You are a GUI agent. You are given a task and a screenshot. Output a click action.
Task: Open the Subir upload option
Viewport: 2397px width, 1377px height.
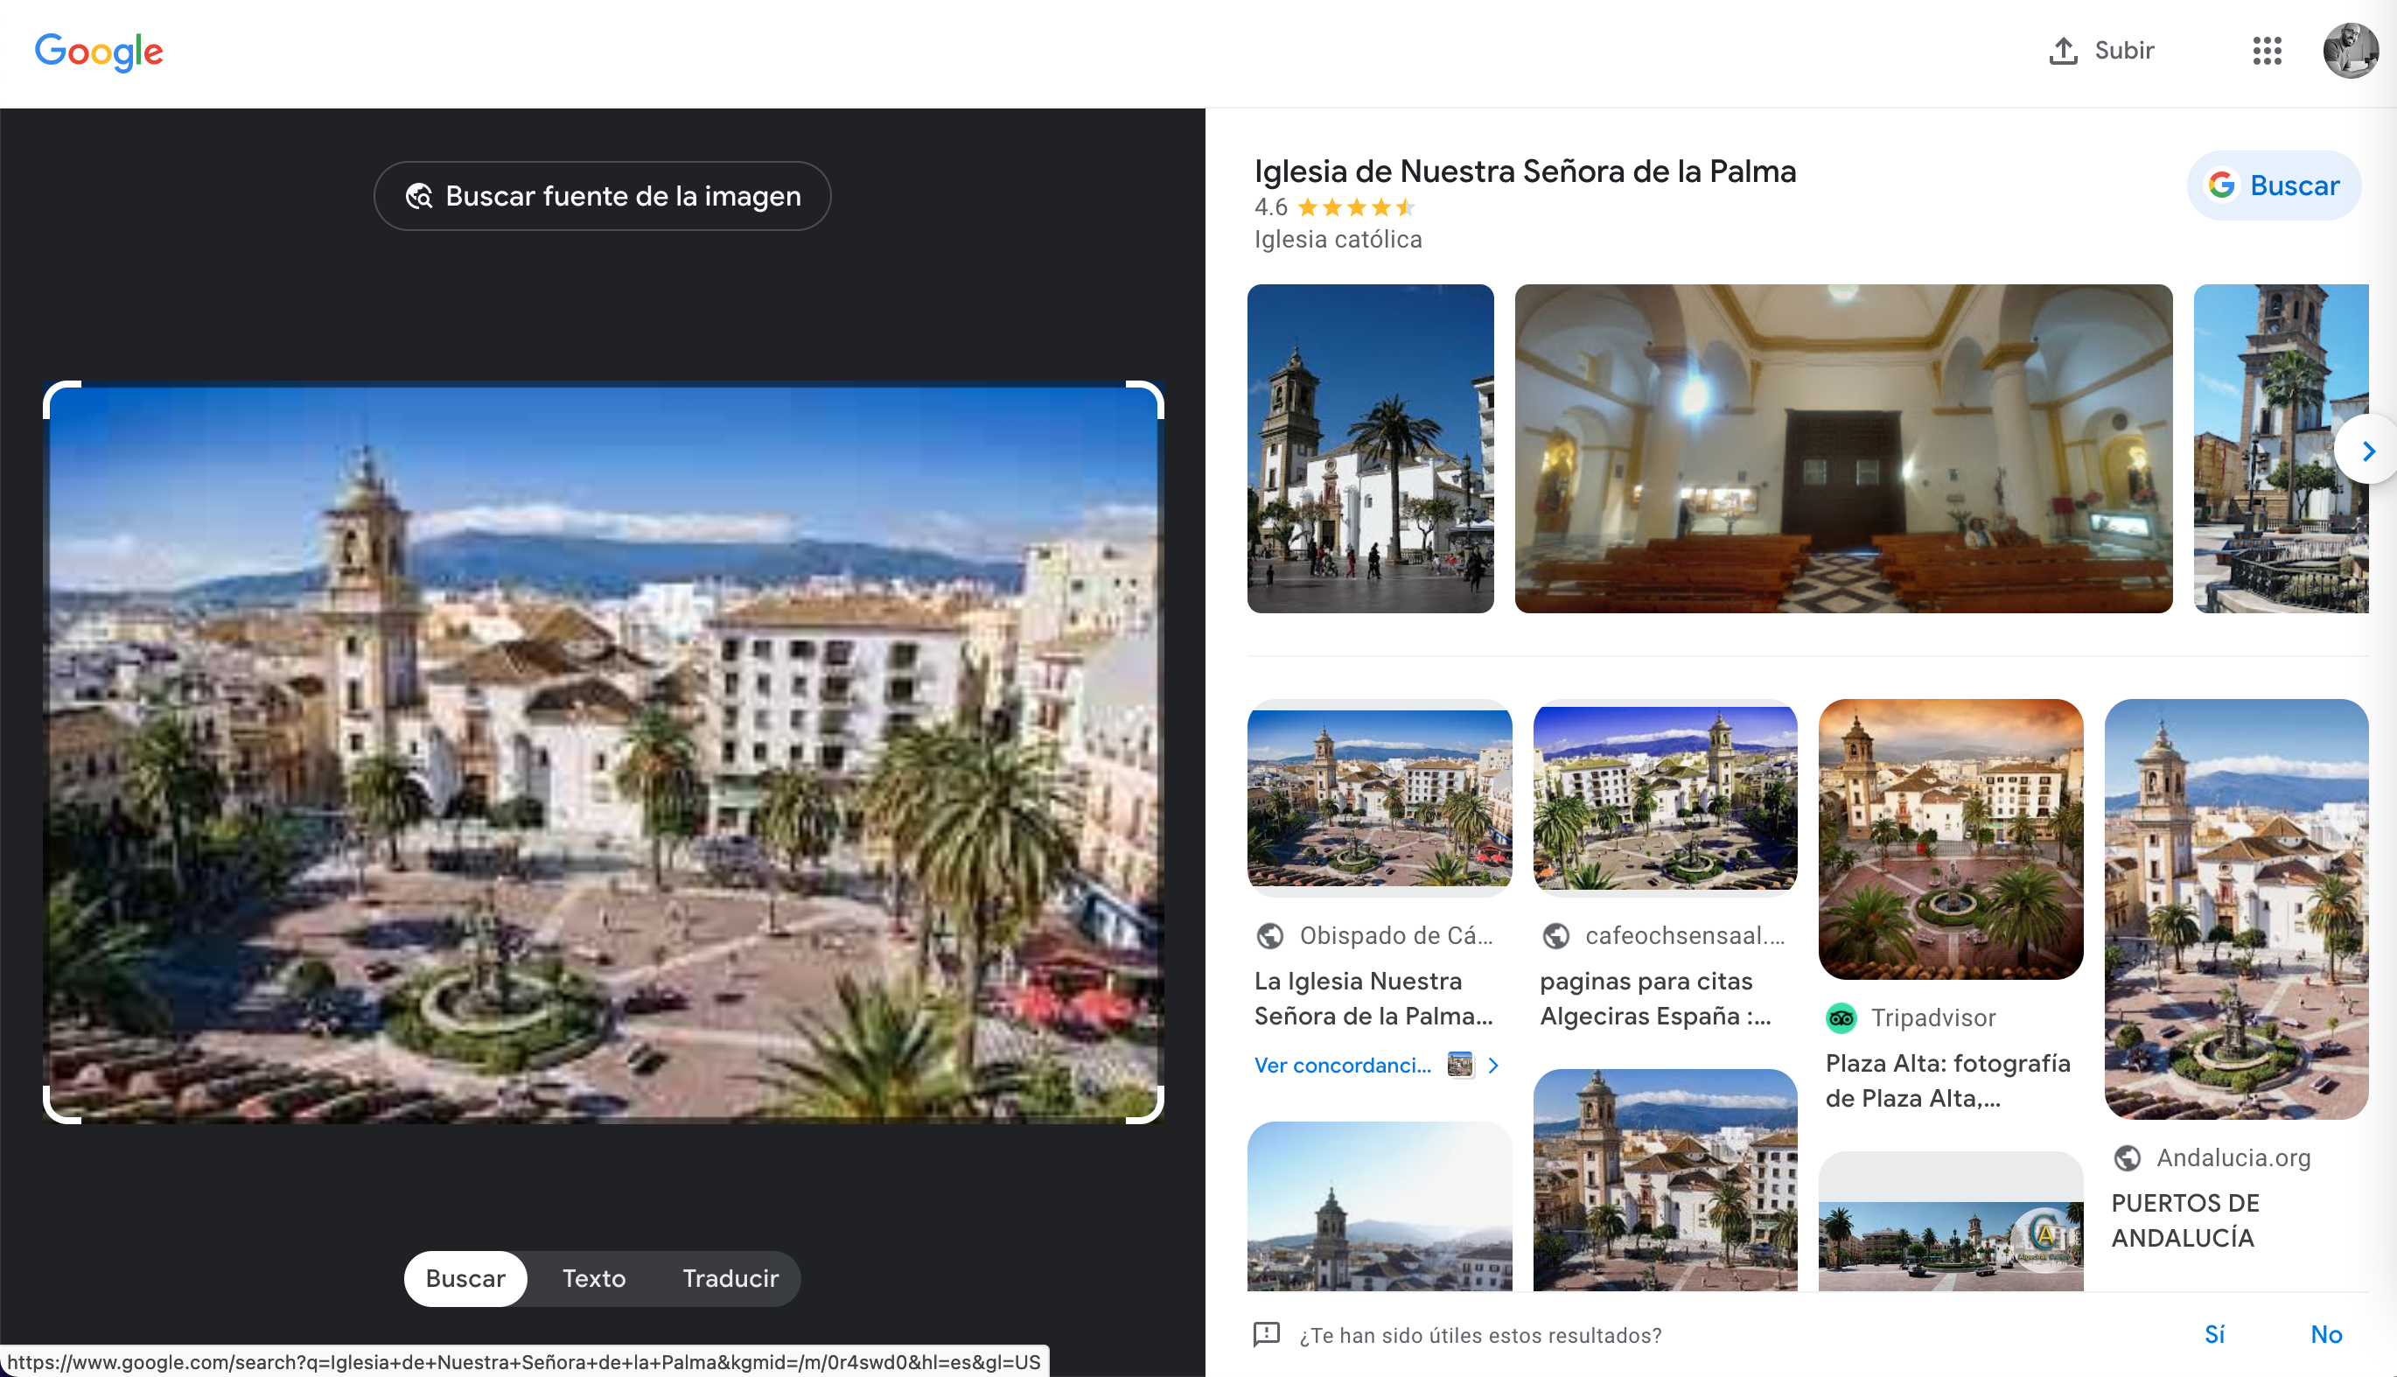point(2100,50)
